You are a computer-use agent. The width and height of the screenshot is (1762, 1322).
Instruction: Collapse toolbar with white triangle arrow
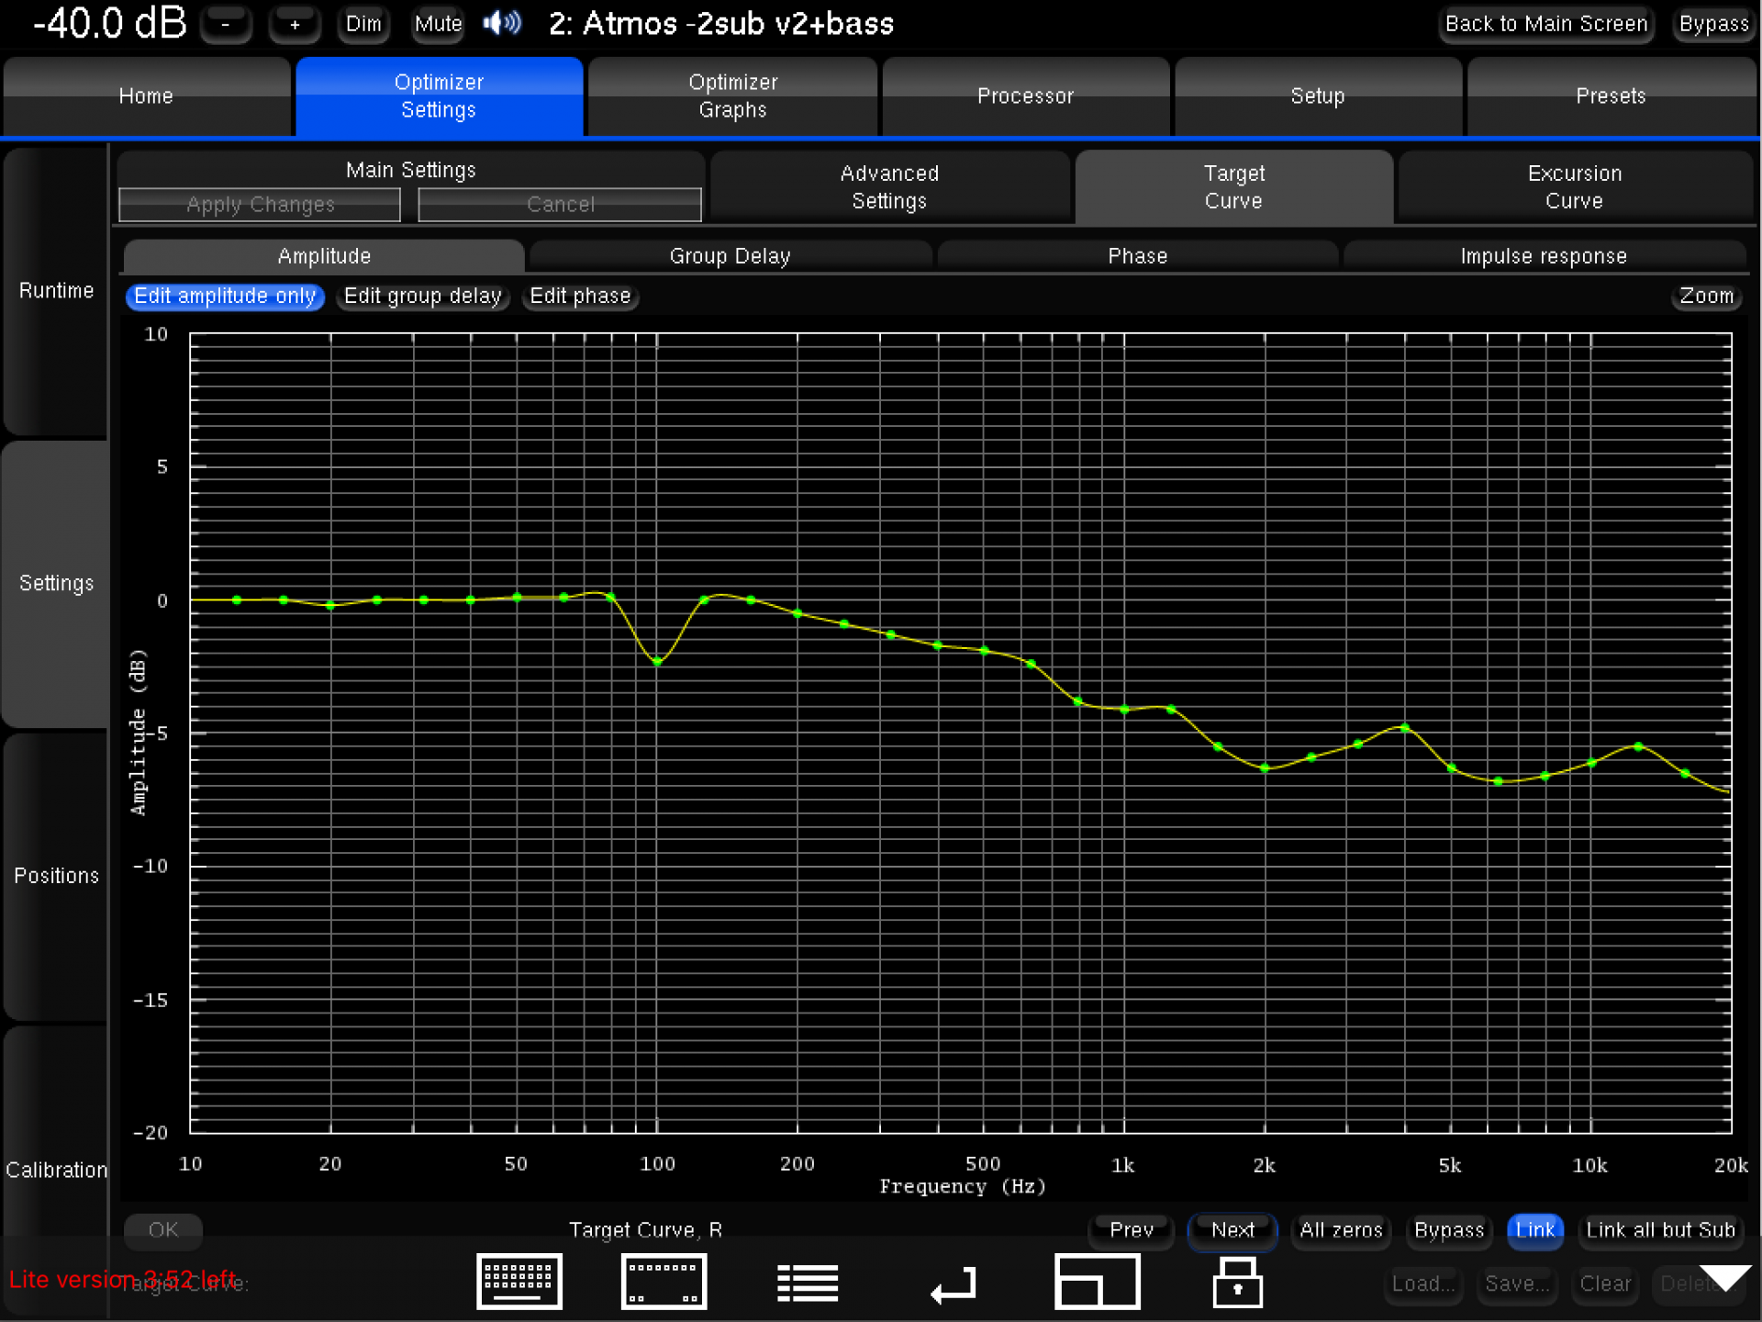[1725, 1277]
